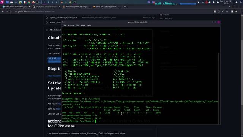This screenshot has width=243, height=137.
Task: Open the Chrome three-dot menu
Action: click(240, 11)
